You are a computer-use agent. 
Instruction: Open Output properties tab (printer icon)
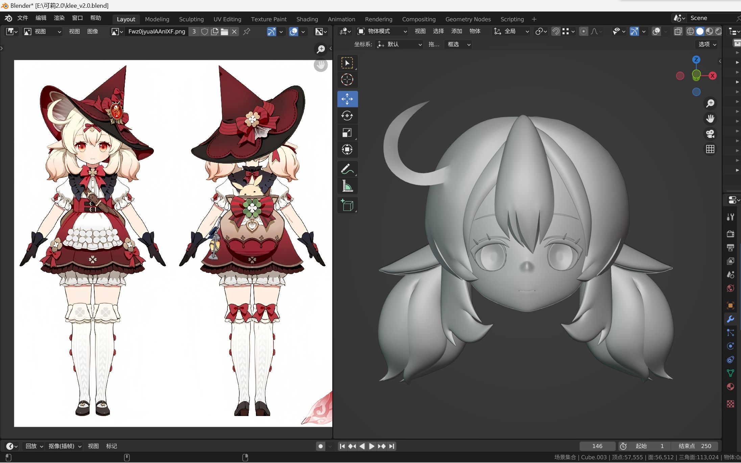(x=730, y=248)
